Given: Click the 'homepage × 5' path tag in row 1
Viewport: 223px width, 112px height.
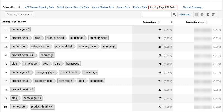Looking at the screenshot, I should click(20, 29).
